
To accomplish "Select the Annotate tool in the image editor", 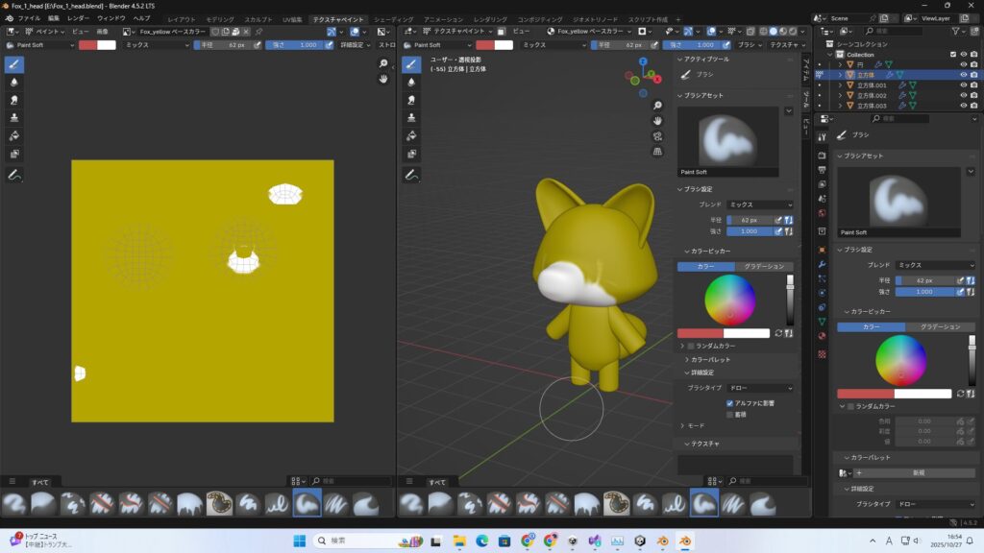I will 14,176.
